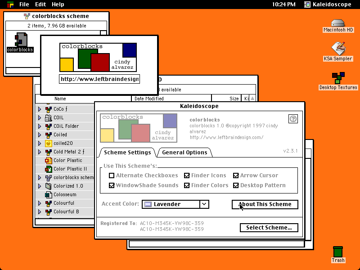Select the Colourful folder icon
This screenshot has width=360, height=270.
[48, 203]
